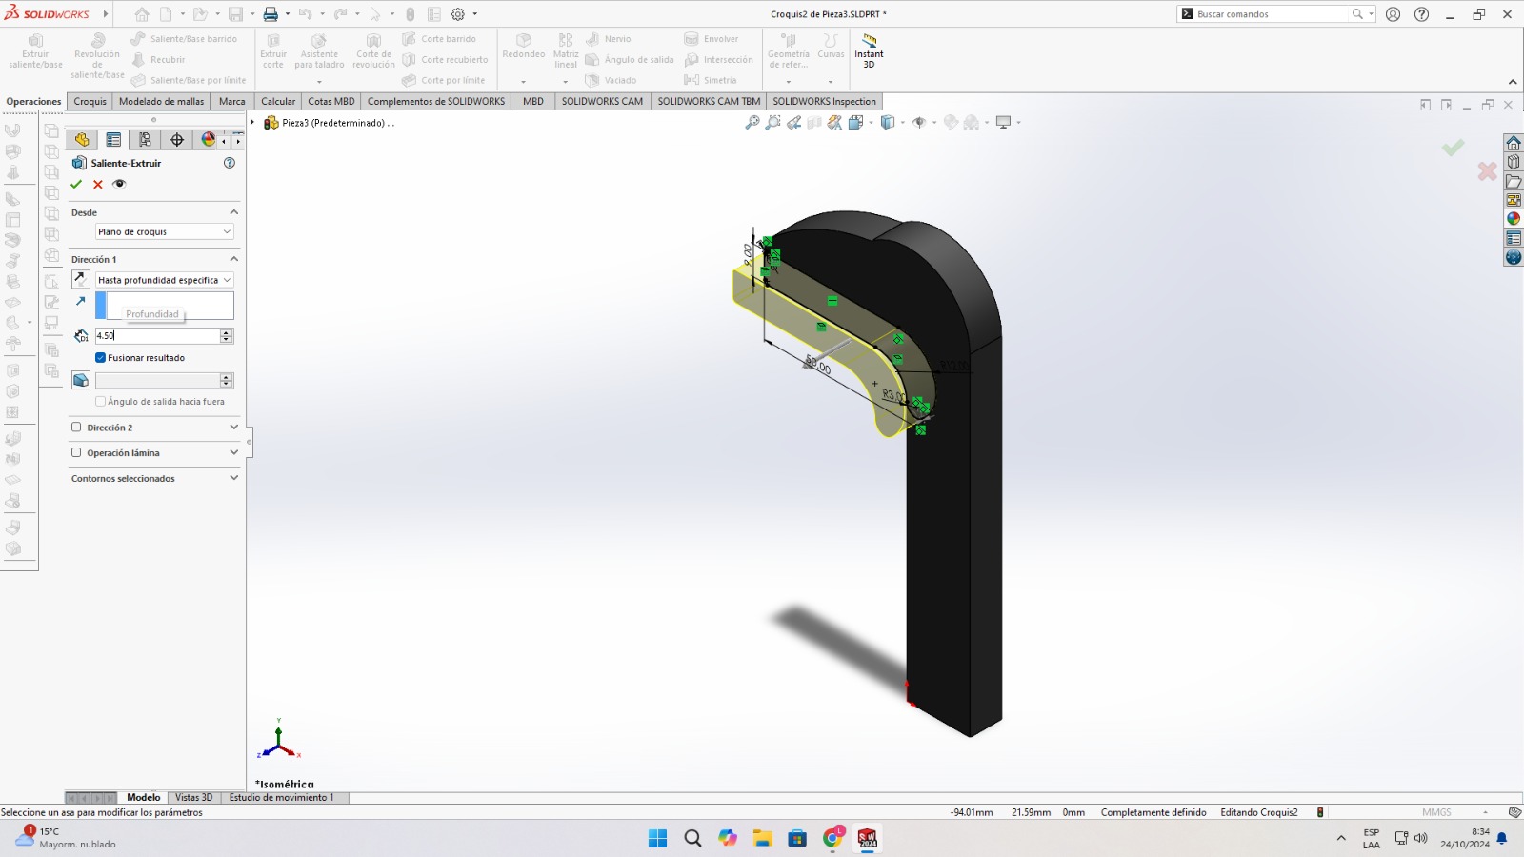Viewport: 1524px width, 857px height.
Task: Click the draft angle icon button
Action: (81, 380)
